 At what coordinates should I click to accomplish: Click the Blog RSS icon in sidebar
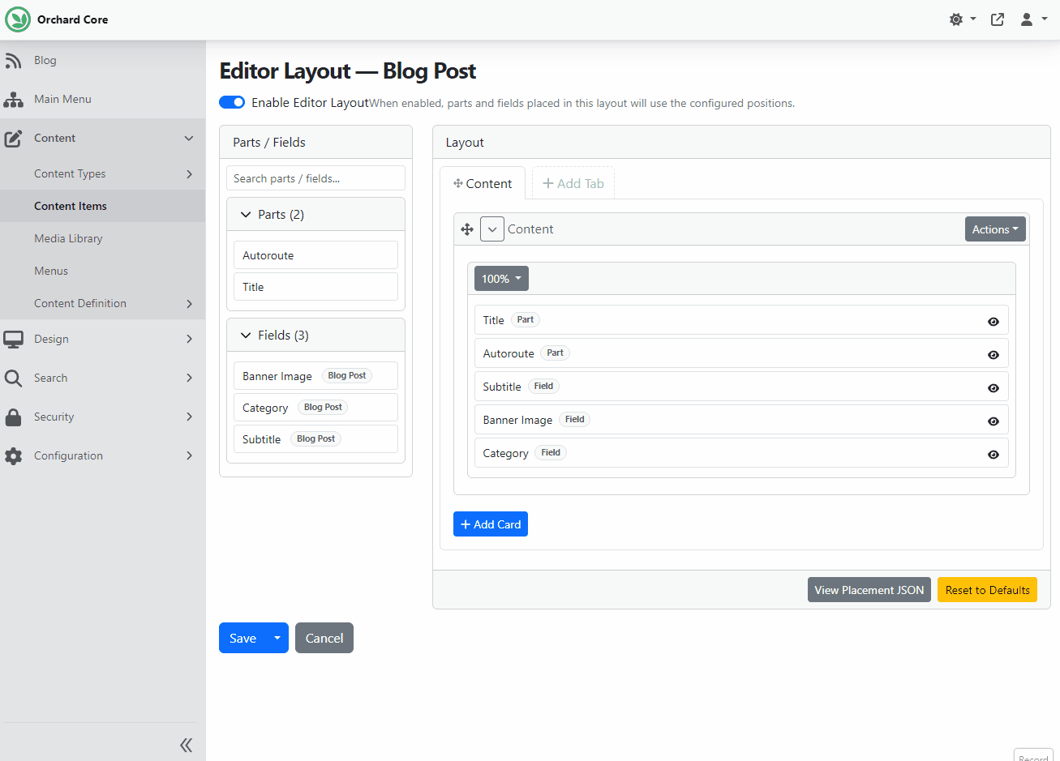[13, 61]
